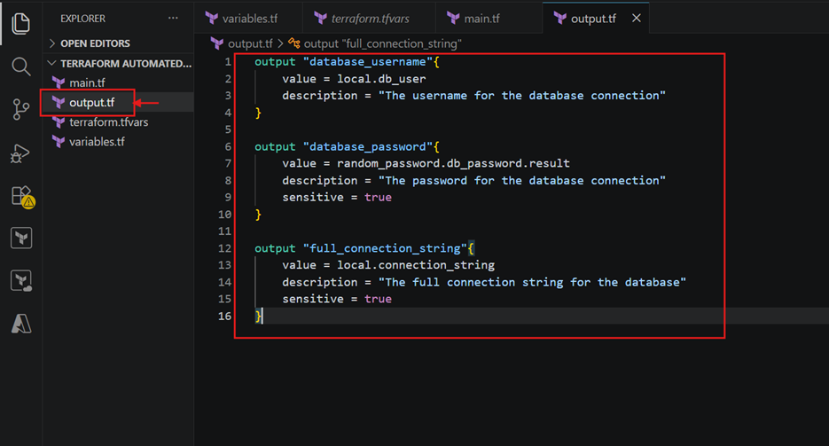Click line number 1 in the gutter

click(x=228, y=62)
